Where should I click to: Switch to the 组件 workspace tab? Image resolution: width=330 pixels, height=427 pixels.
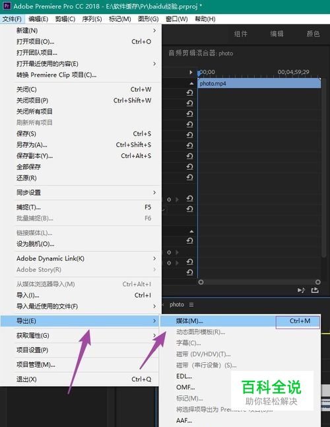[240, 34]
